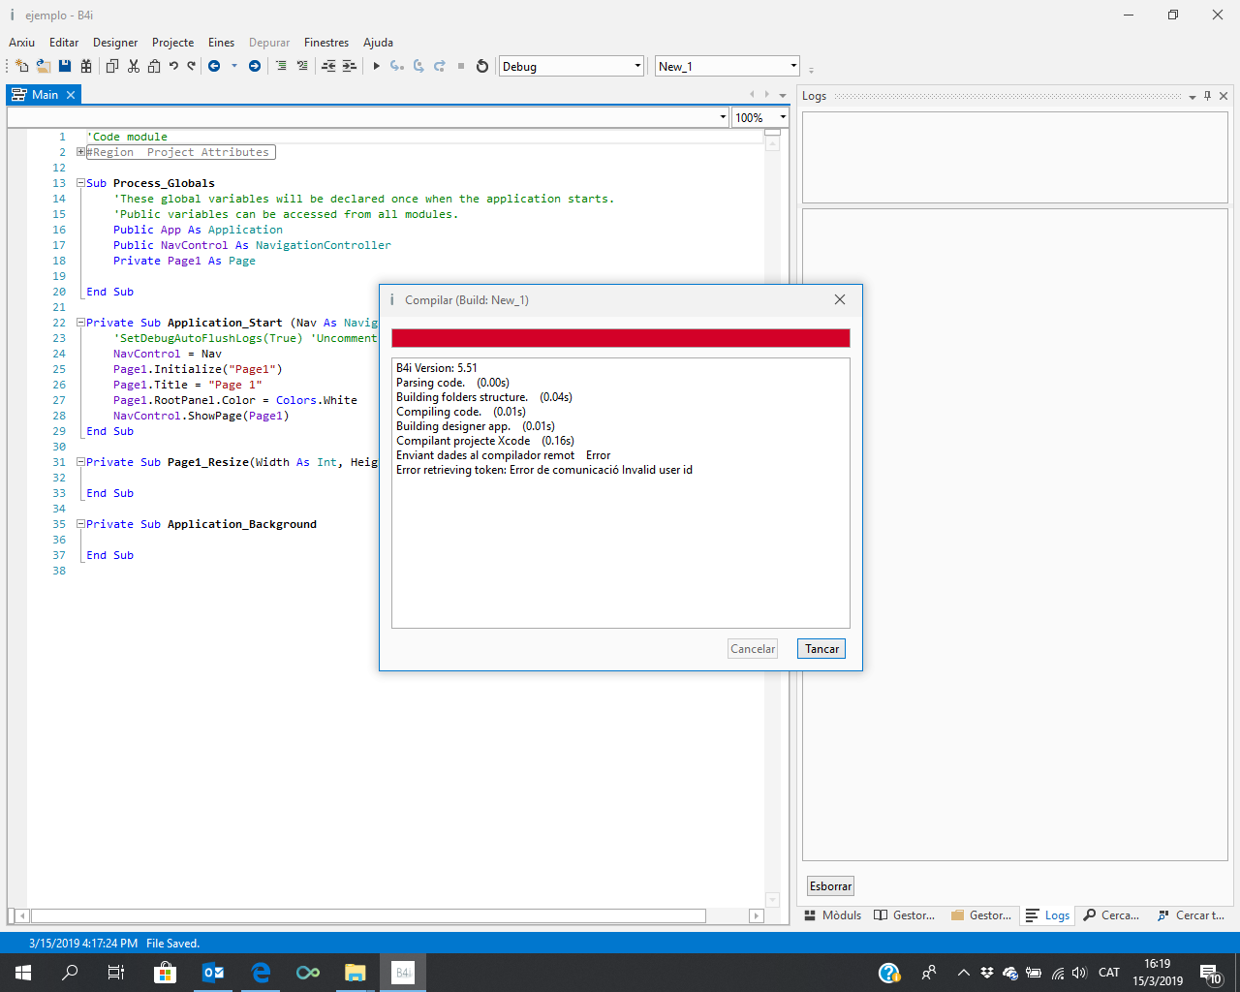Open the Projecte menu

(172, 43)
